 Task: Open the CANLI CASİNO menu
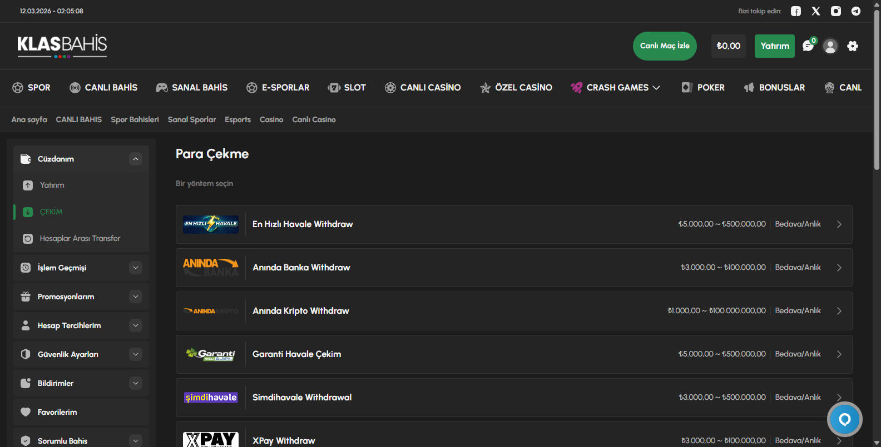pyautogui.click(x=423, y=88)
